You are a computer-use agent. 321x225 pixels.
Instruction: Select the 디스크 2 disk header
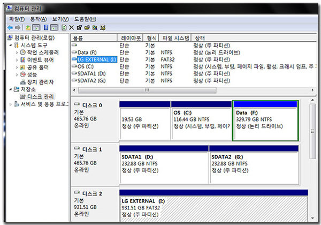95,205
